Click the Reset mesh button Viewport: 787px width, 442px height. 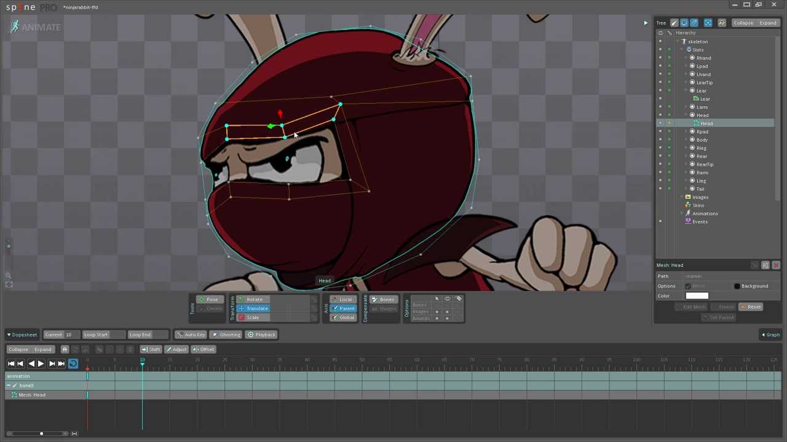pyautogui.click(x=751, y=307)
